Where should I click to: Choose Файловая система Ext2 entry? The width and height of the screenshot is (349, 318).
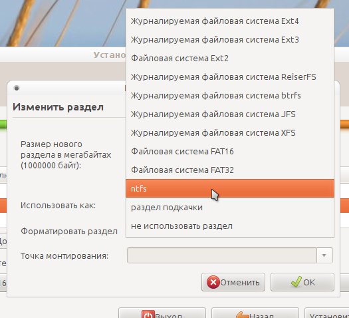click(x=230, y=59)
